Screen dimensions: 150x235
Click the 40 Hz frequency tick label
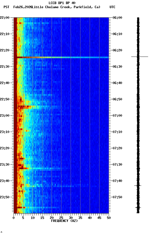[90, 218]
